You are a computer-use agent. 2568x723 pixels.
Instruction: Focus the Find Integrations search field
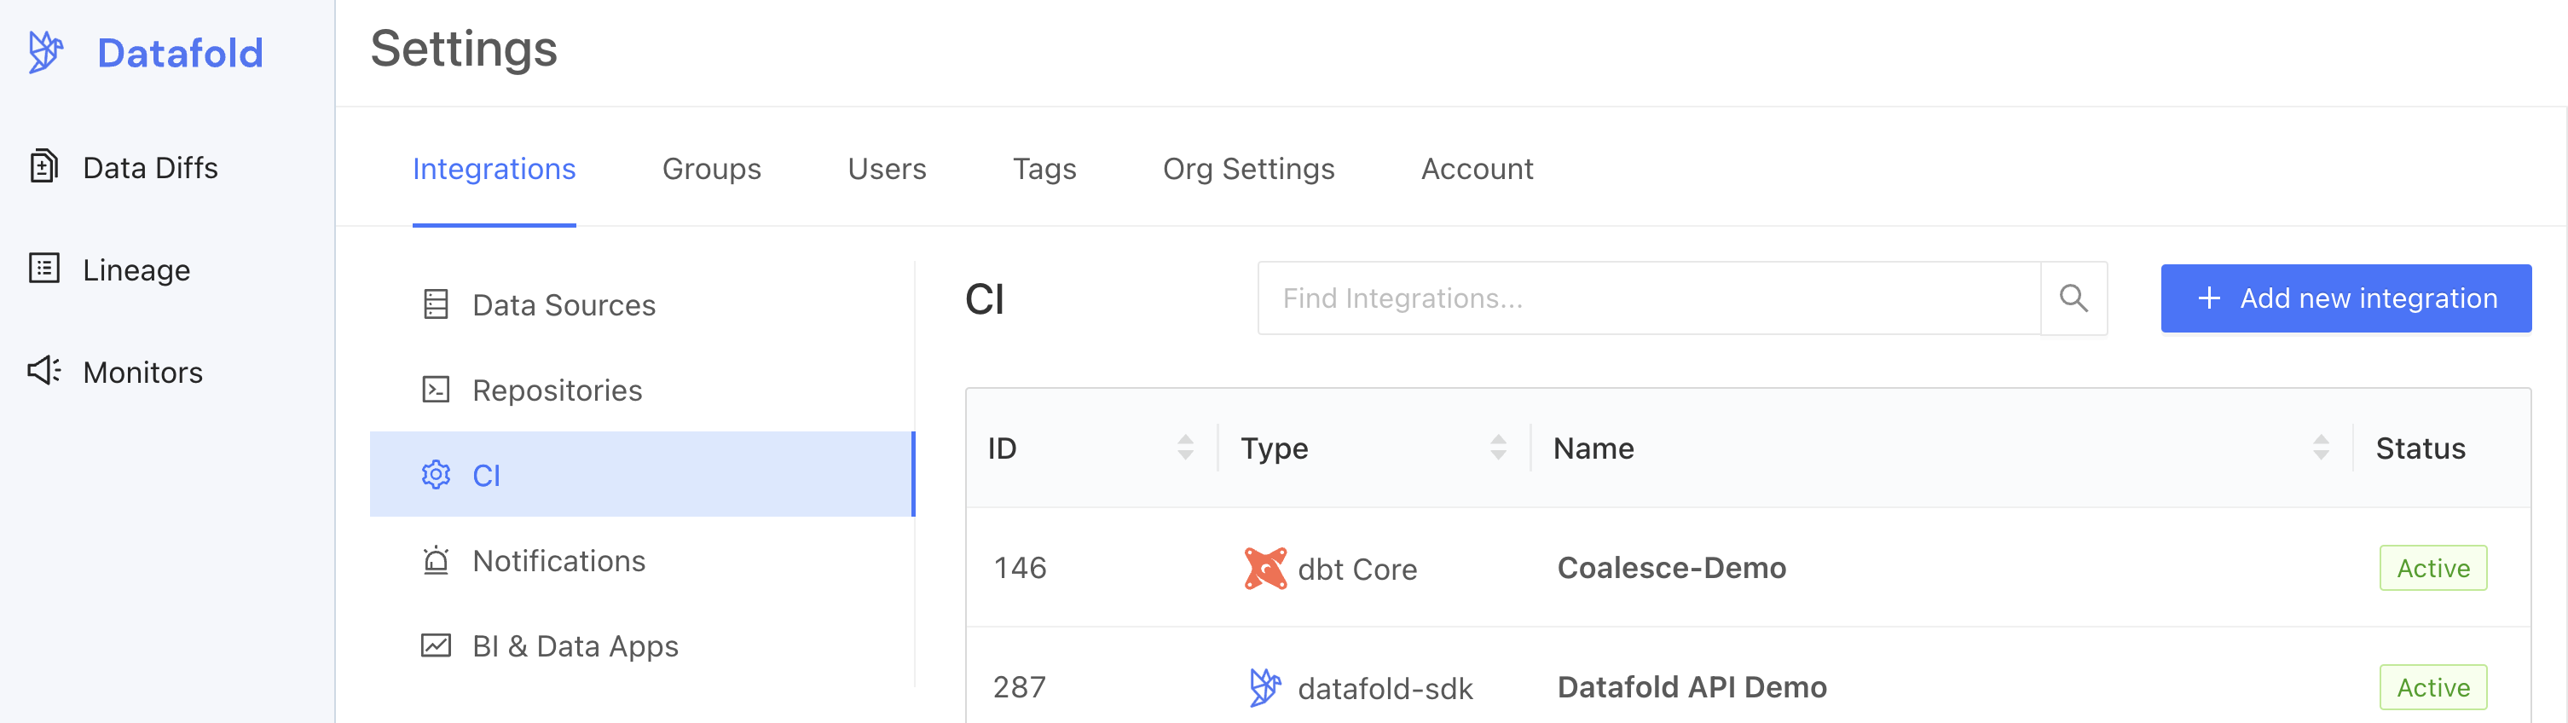(1649, 298)
